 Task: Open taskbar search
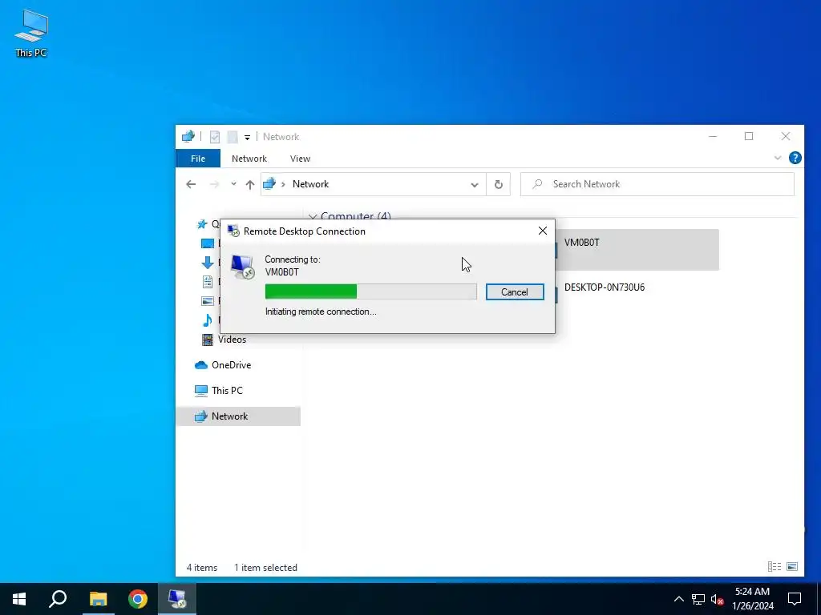click(x=58, y=599)
